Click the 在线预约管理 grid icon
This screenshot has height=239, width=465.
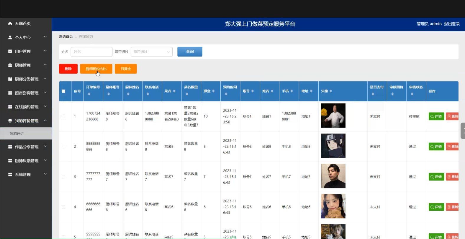[10, 107]
